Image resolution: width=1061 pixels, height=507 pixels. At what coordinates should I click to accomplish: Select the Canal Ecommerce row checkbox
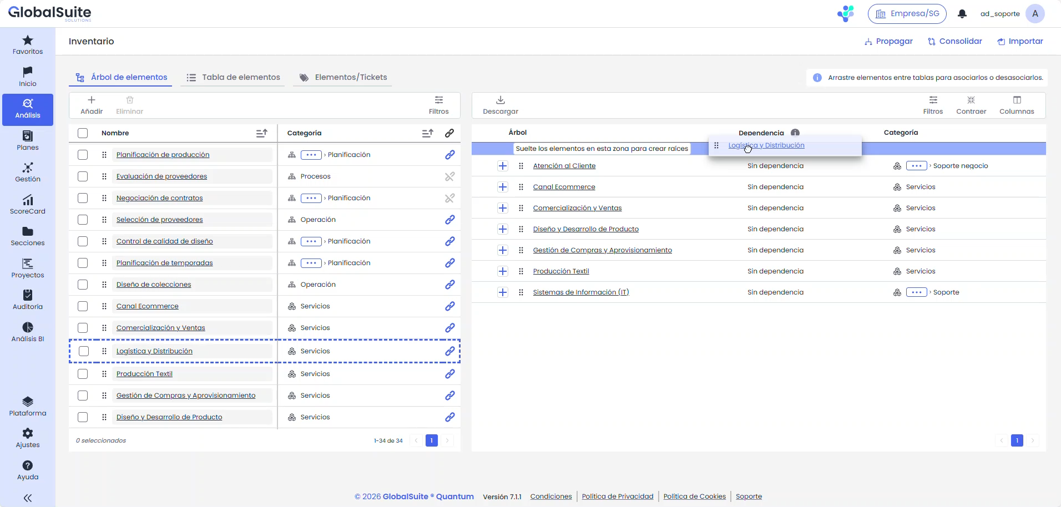point(83,306)
